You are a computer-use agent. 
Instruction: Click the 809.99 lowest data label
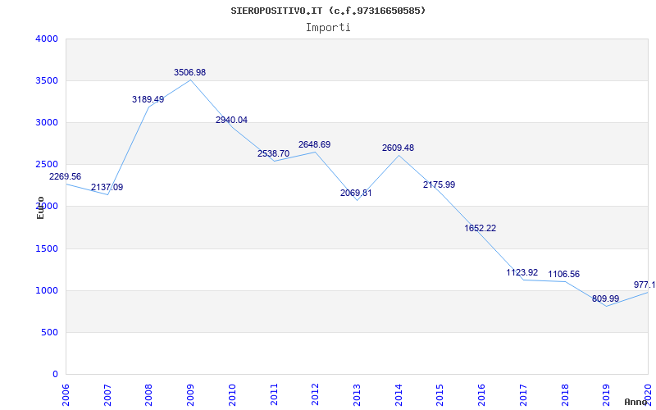coord(605,298)
